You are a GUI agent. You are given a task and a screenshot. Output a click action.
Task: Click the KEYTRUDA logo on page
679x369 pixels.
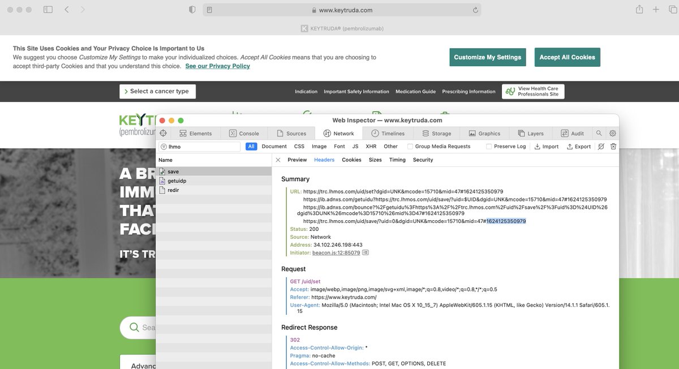[x=137, y=125]
